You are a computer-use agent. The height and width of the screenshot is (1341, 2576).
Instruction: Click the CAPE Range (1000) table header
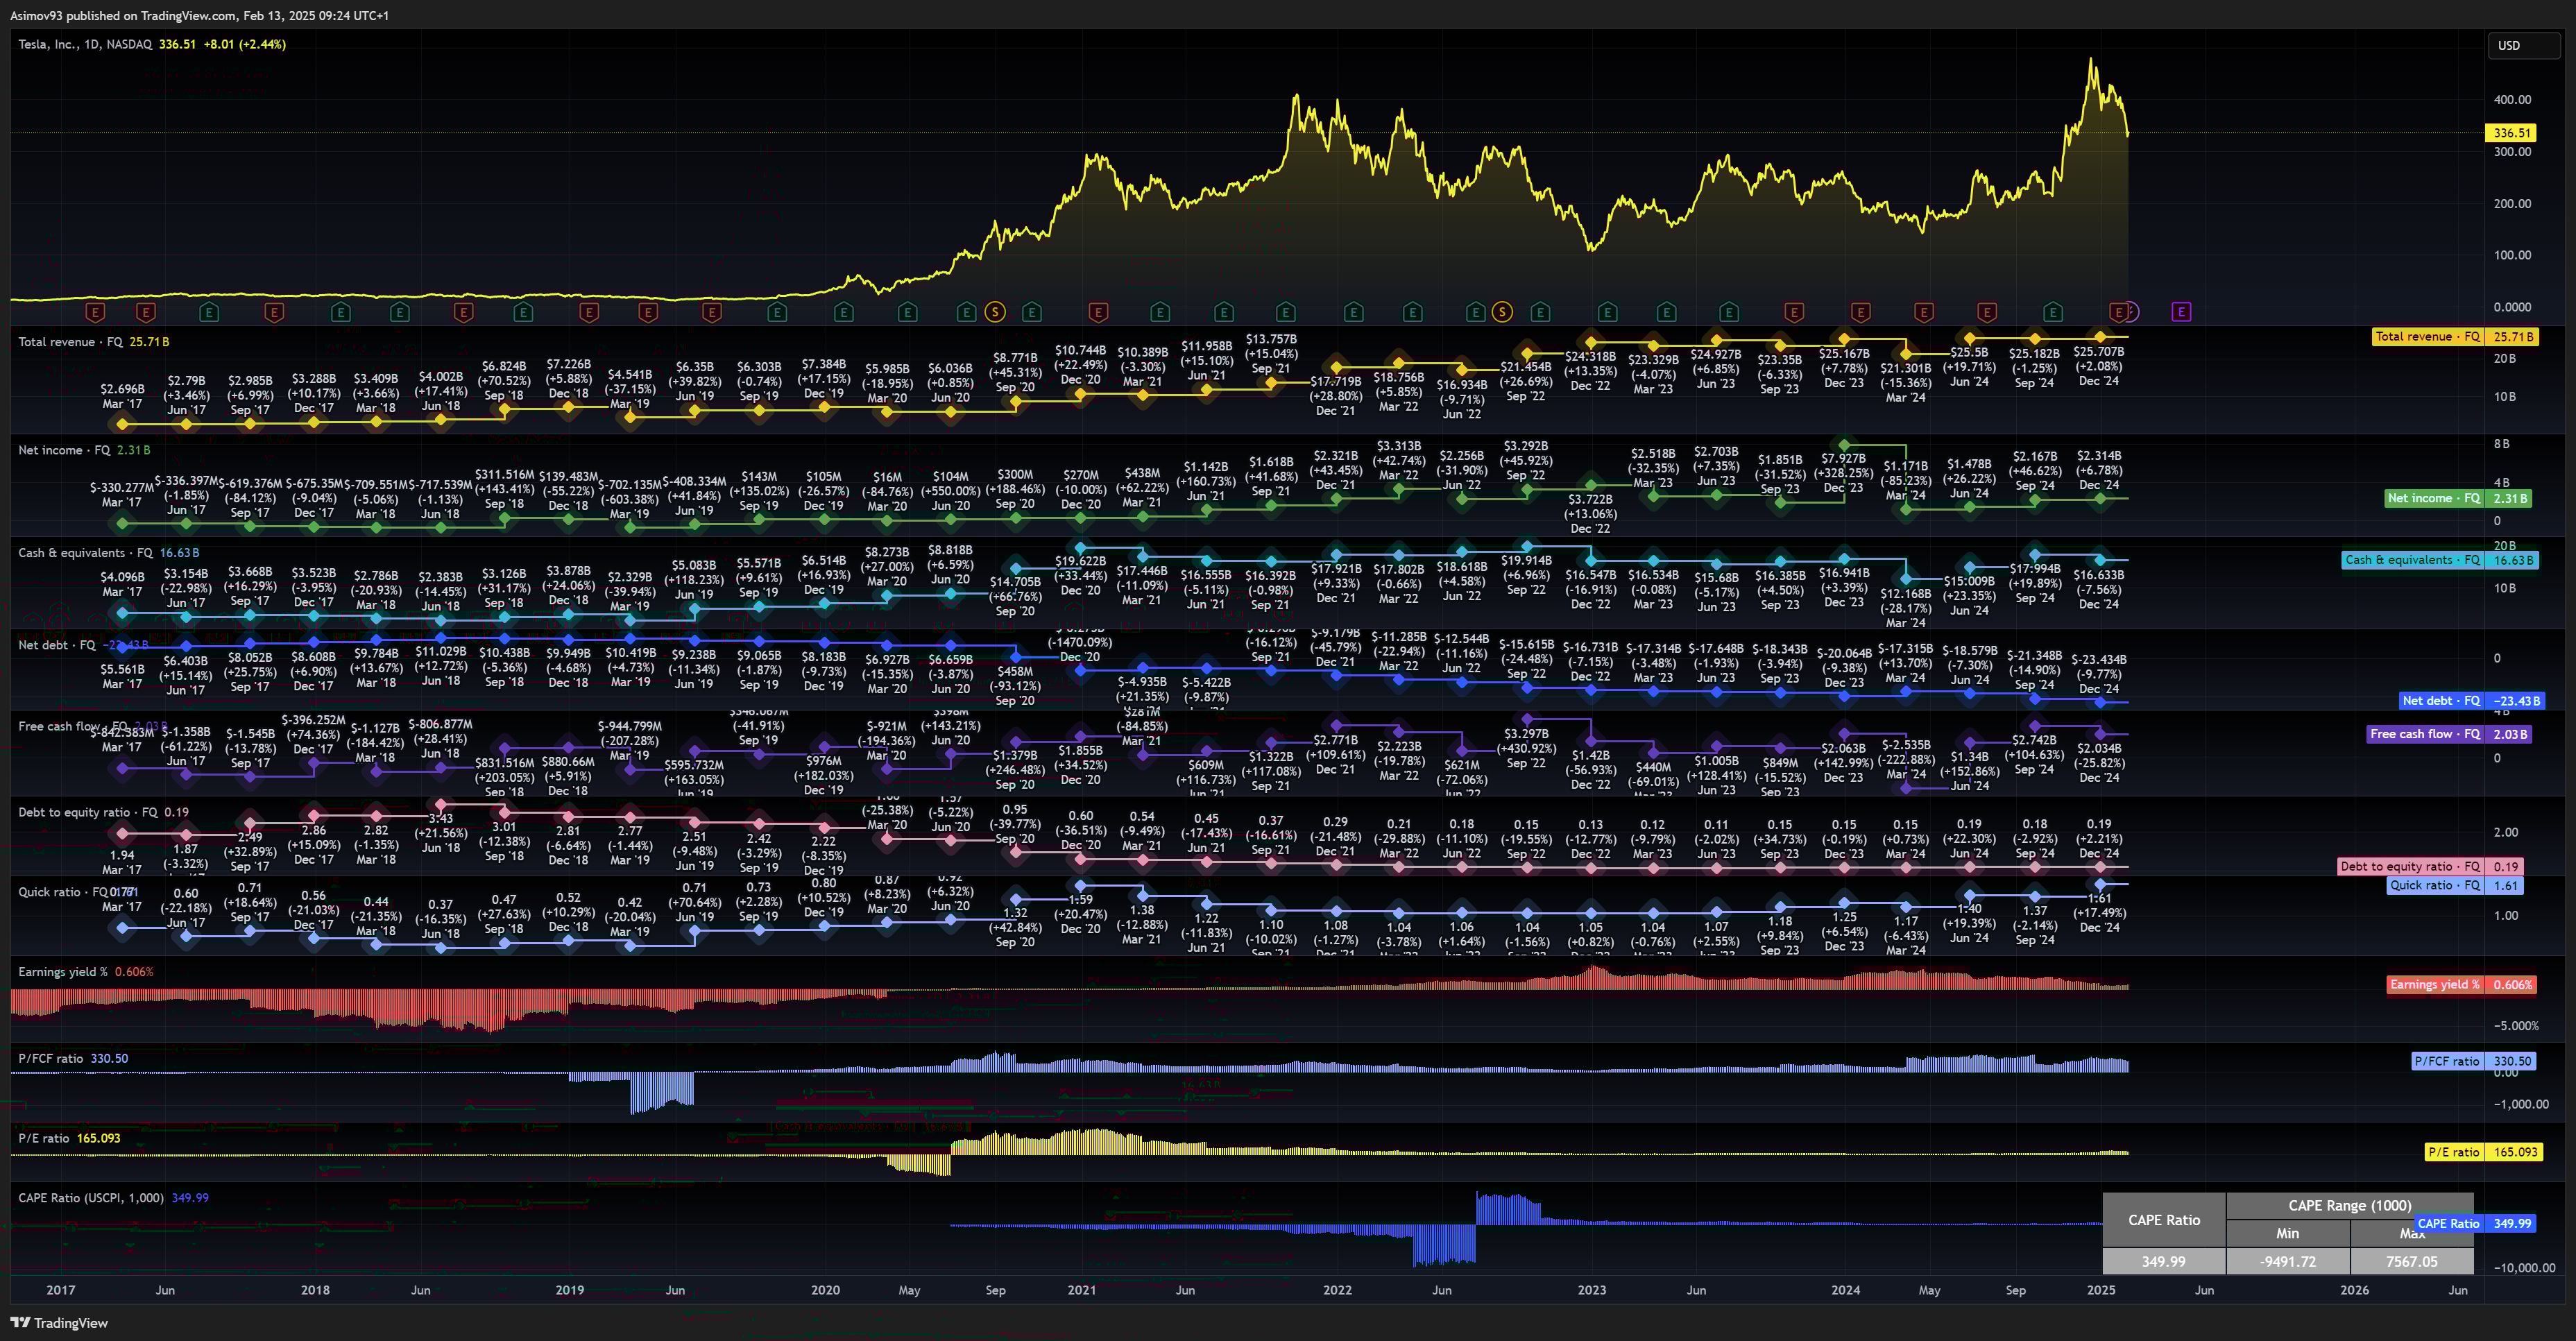point(2349,1205)
